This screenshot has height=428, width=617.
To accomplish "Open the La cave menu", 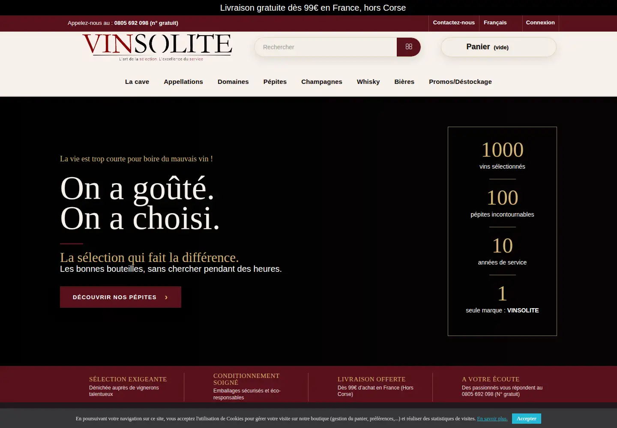I will [137, 82].
